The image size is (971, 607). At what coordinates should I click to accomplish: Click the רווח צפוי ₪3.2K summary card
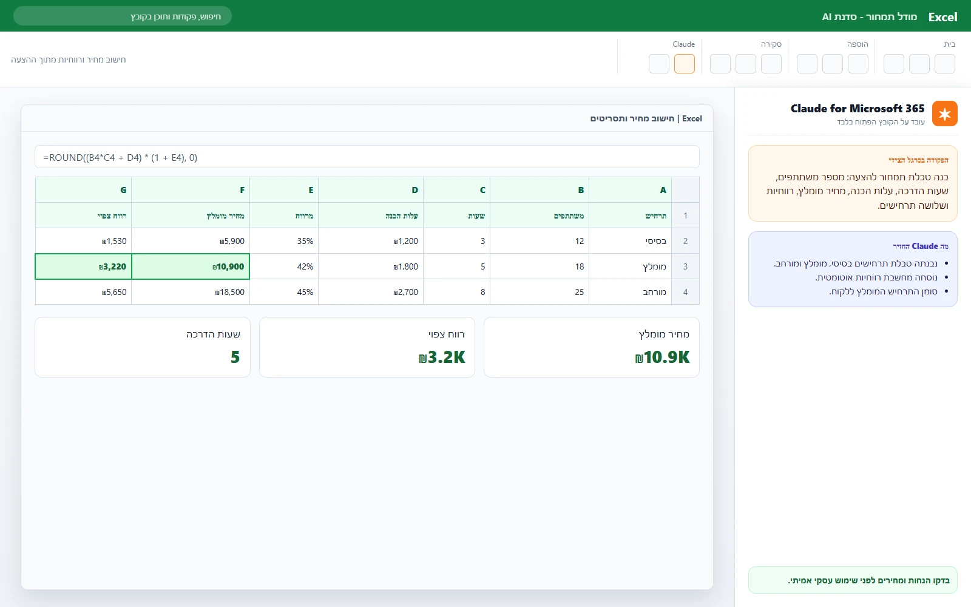(x=367, y=347)
